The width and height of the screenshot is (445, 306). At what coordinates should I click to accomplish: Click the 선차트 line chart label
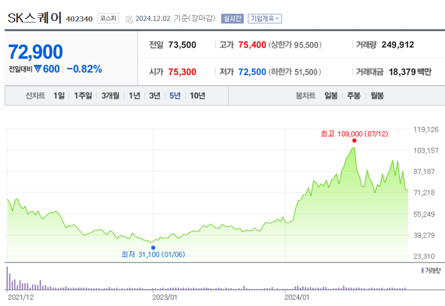(35, 96)
